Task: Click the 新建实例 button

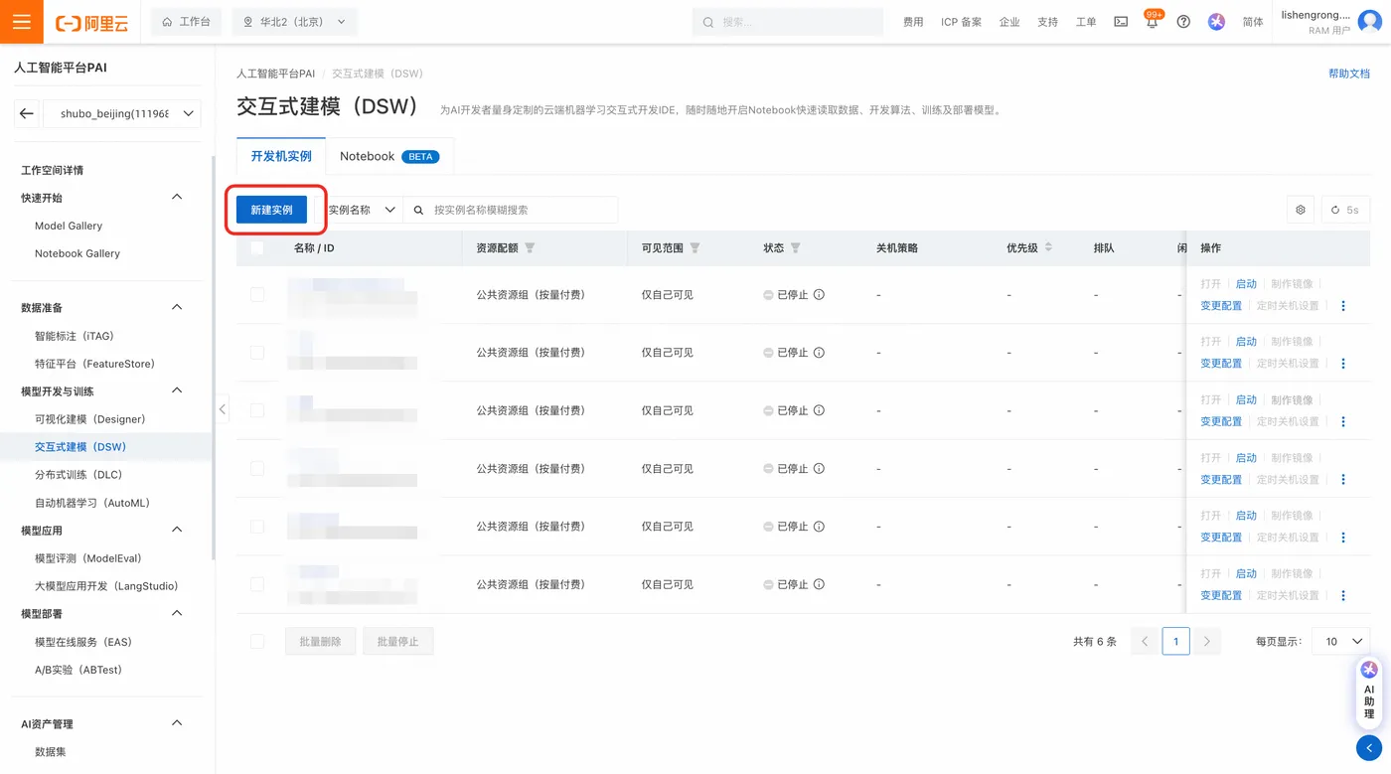Action: coord(271,210)
